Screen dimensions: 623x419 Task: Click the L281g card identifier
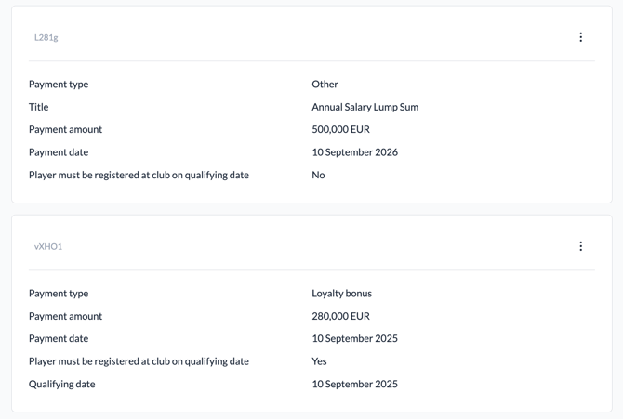46,38
